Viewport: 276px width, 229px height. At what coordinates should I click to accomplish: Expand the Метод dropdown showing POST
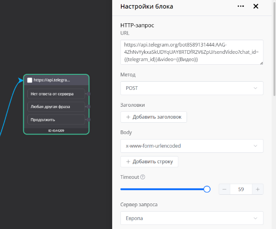pos(192,88)
